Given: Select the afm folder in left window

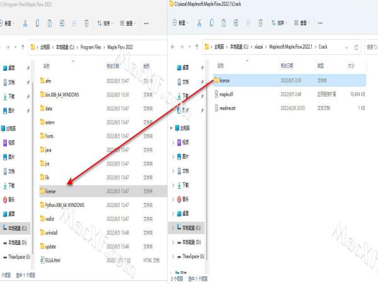Looking at the screenshot, I should (x=103, y=81).
